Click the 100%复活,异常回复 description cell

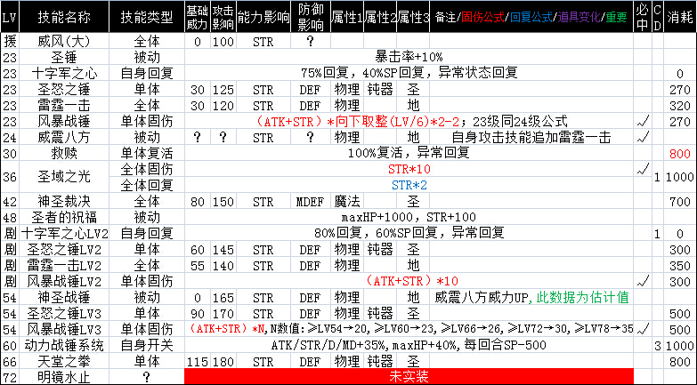[409, 153]
